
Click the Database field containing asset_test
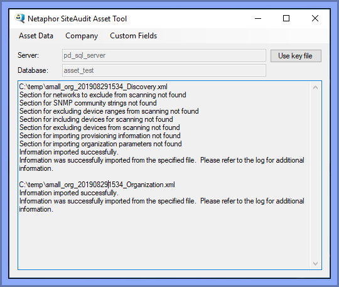click(164, 70)
